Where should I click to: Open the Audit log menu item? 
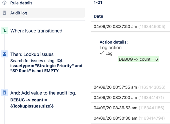pyautogui.click(x=42, y=13)
